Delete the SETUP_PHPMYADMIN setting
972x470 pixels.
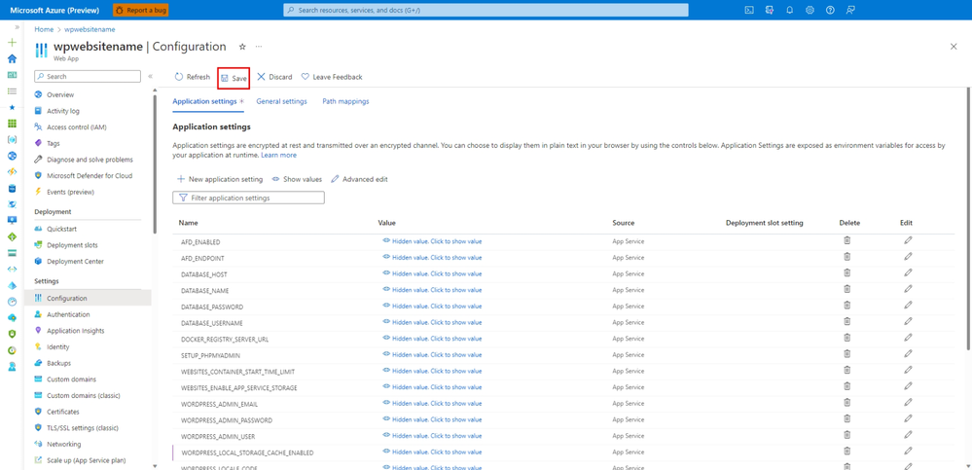tap(846, 353)
